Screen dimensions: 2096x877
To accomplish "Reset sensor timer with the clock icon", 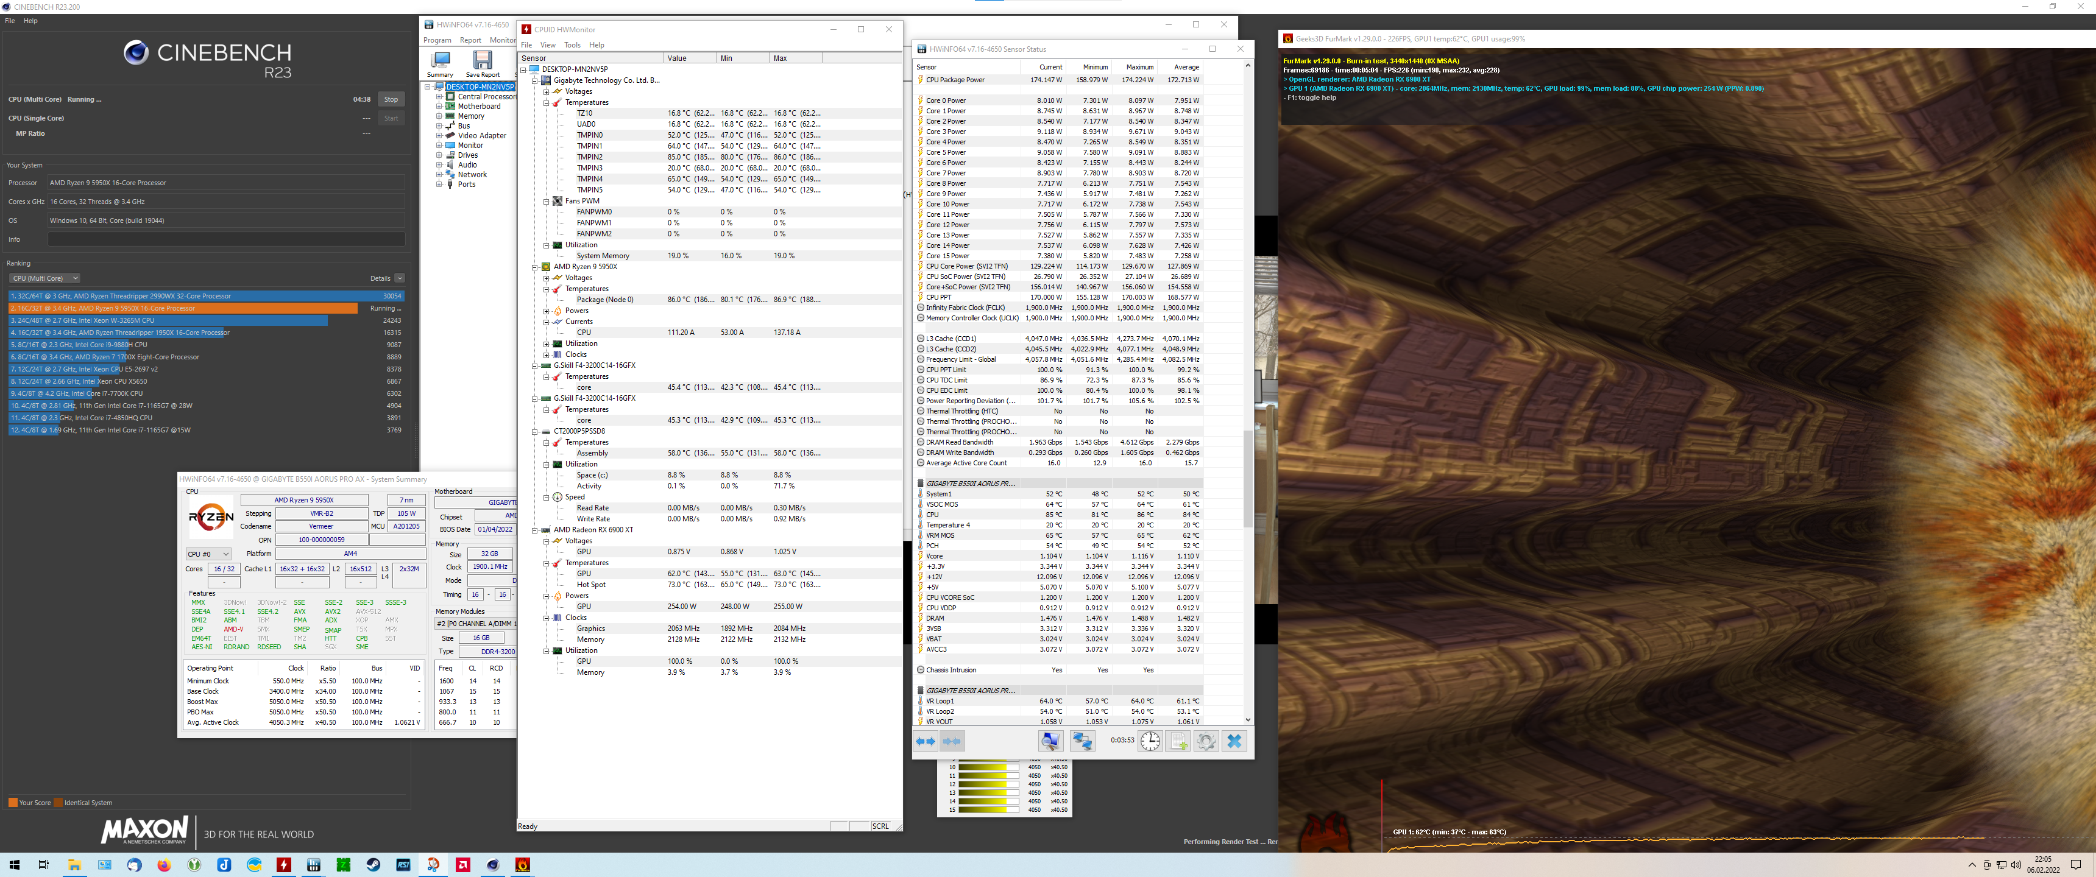I will coord(1150,741).
